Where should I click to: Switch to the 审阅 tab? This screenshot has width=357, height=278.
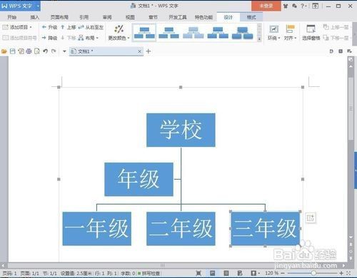107,17
